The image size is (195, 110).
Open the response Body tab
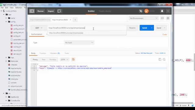click(33, 53)
